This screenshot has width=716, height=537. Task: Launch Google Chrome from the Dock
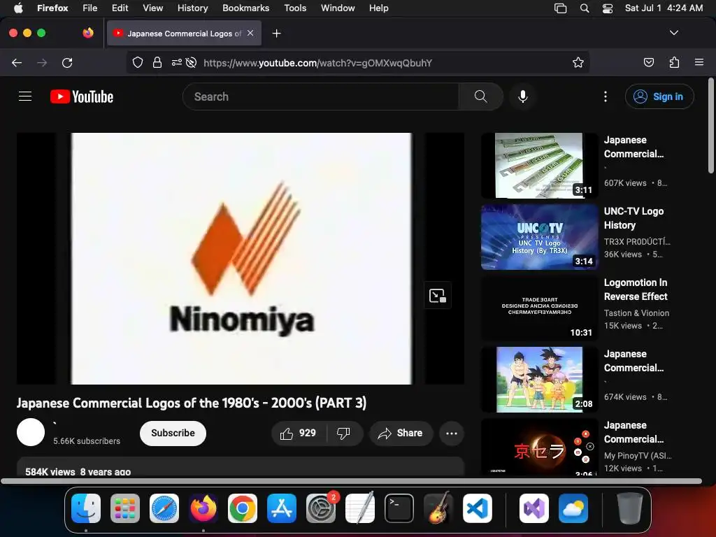click(243, 508)
